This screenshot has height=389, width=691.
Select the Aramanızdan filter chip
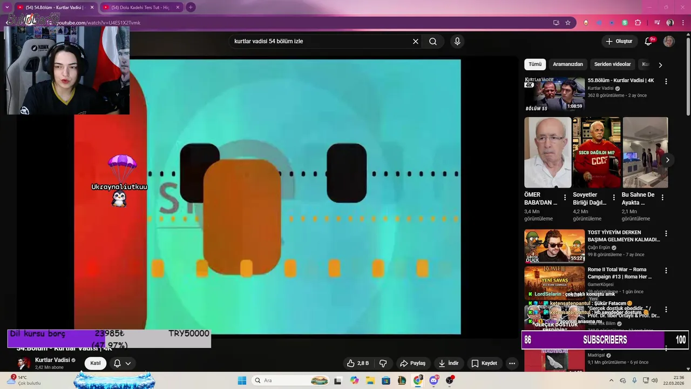coord(568,64)
